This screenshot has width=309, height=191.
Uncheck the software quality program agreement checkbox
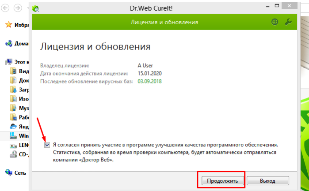point(47,145)
